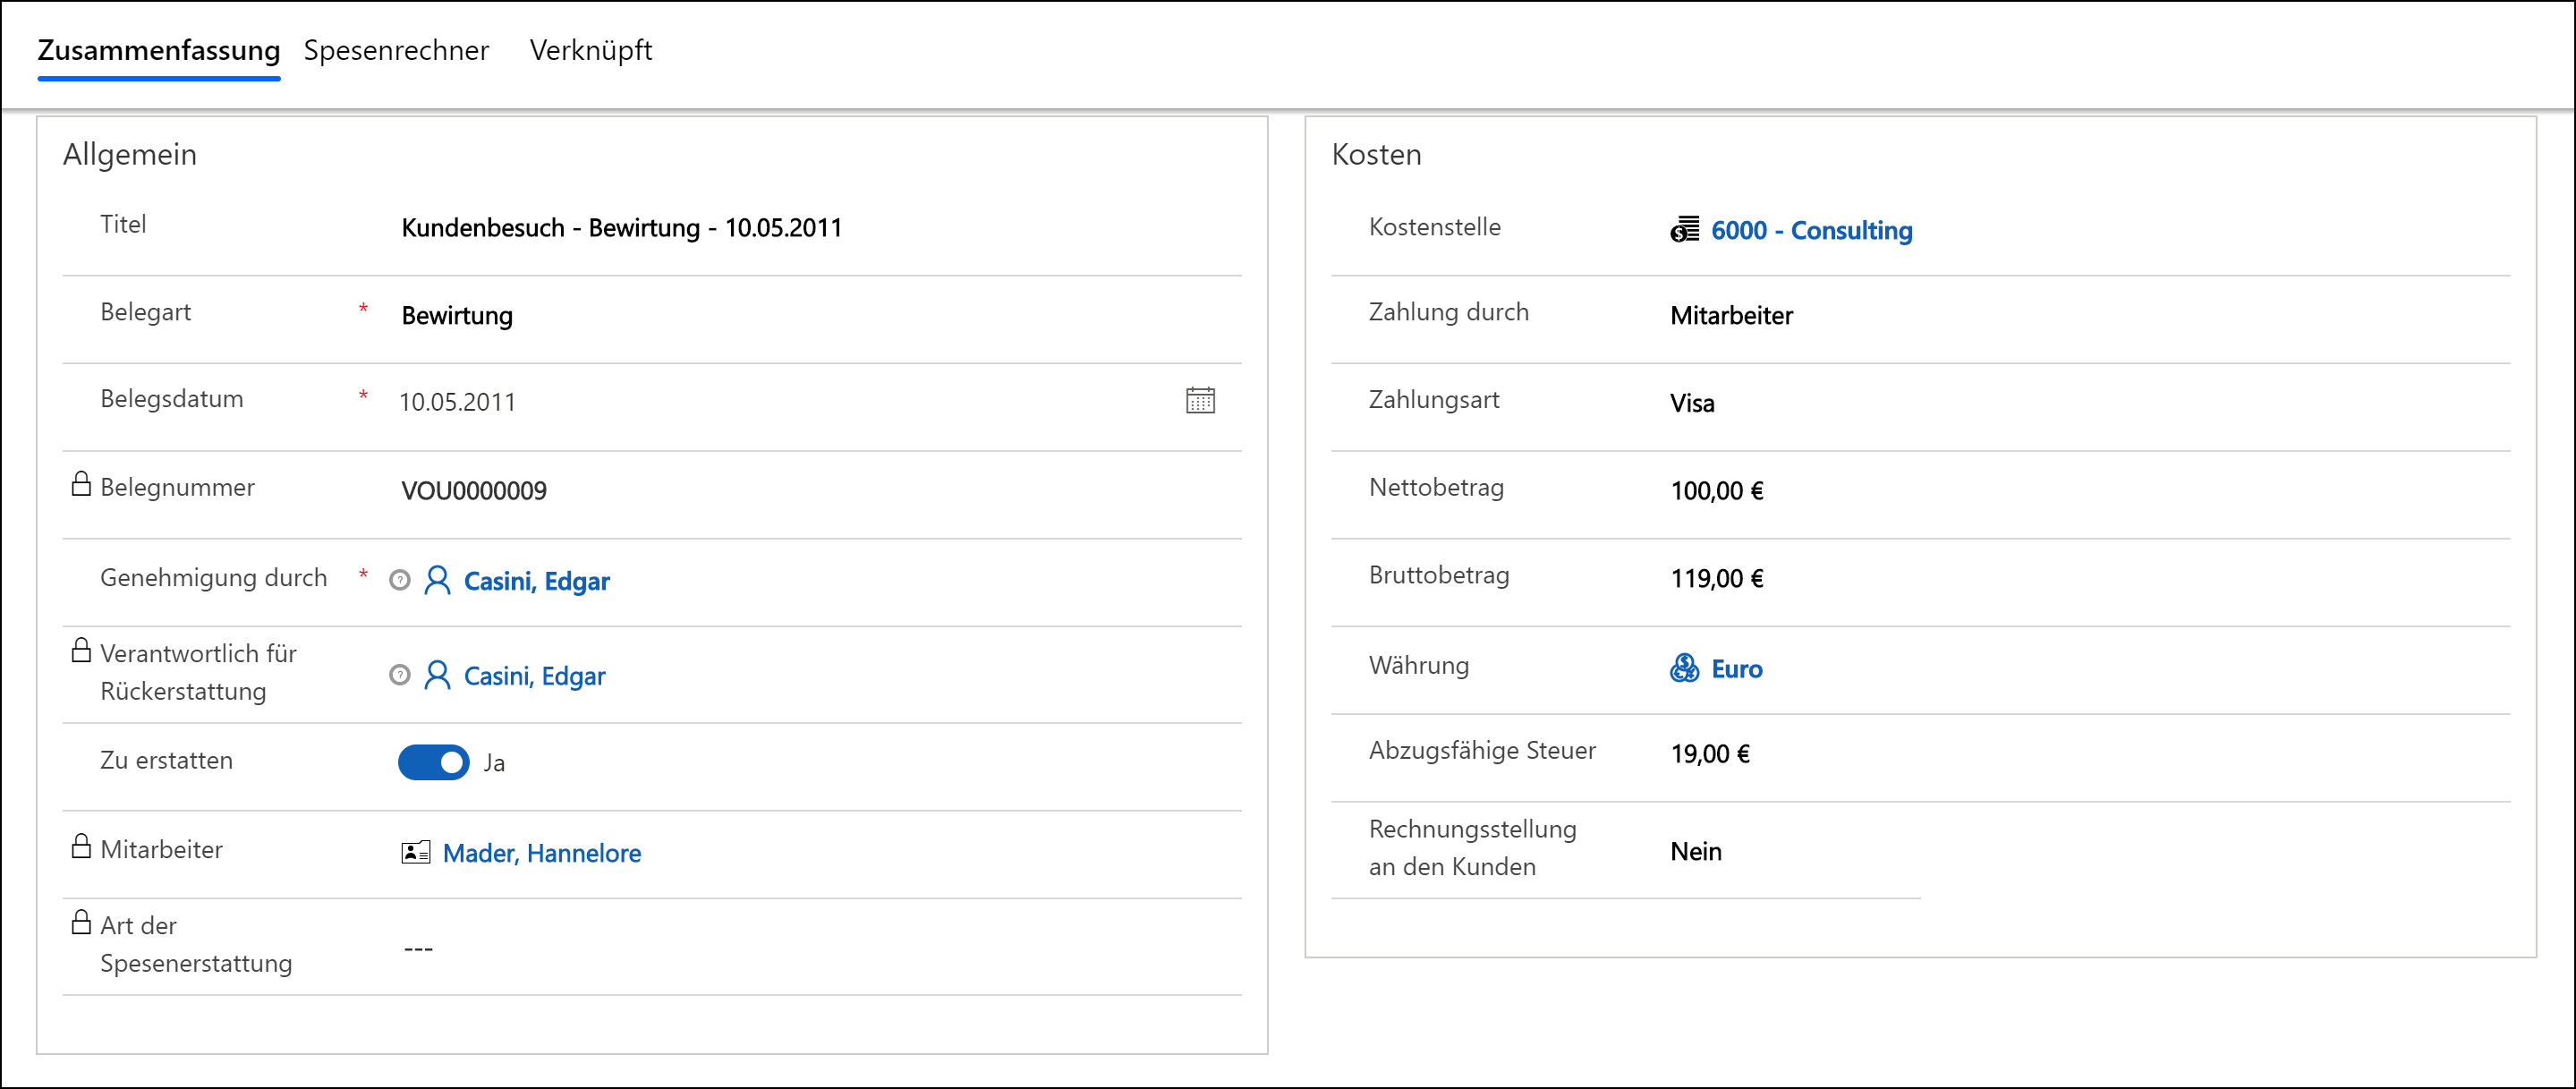Click the user icon in Genehmigung durch row
The image size is (2576, 1089).
click(x=437, y=580)
